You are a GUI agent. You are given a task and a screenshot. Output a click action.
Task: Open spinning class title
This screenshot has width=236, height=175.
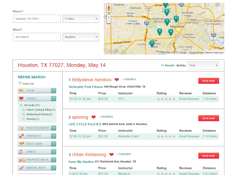80,117
